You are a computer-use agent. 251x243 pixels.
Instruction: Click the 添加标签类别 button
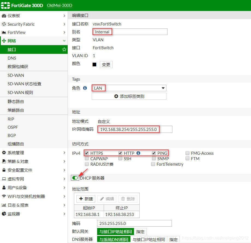click(x=129, y=96)
